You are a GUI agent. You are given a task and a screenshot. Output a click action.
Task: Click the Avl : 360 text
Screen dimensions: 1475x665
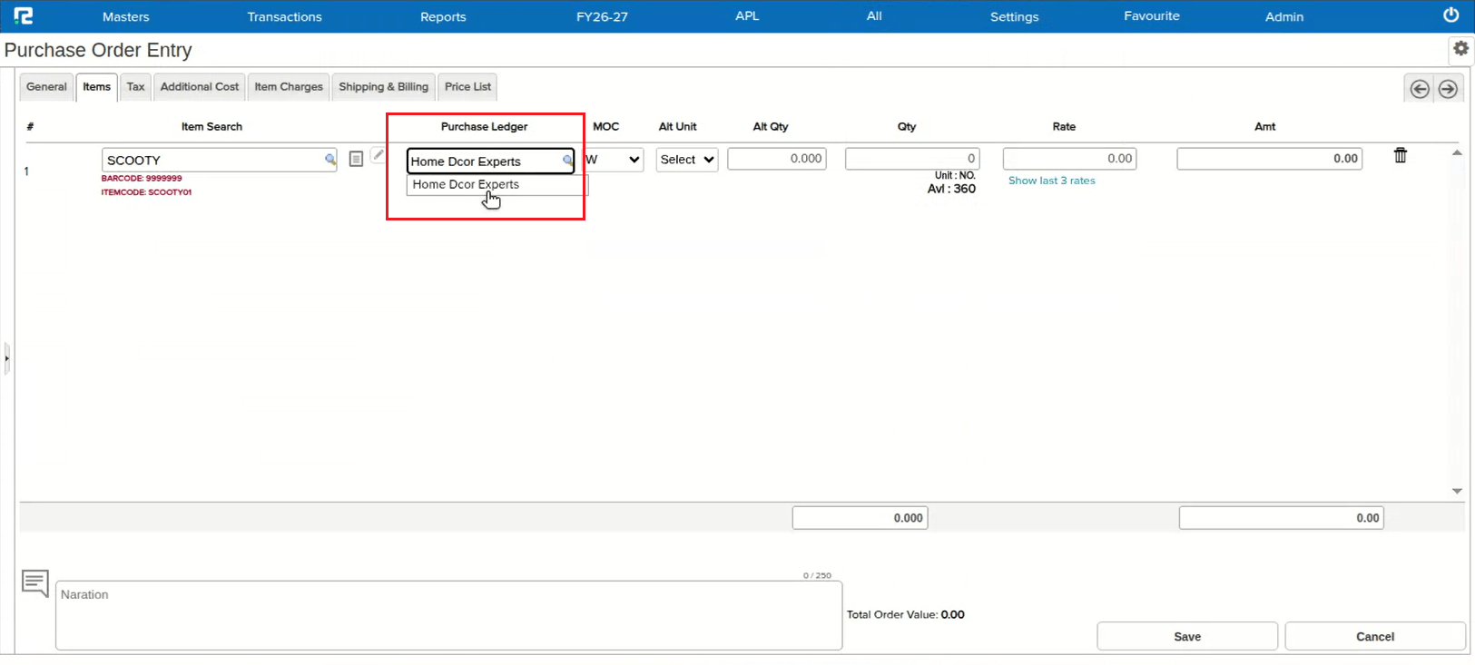951,189
